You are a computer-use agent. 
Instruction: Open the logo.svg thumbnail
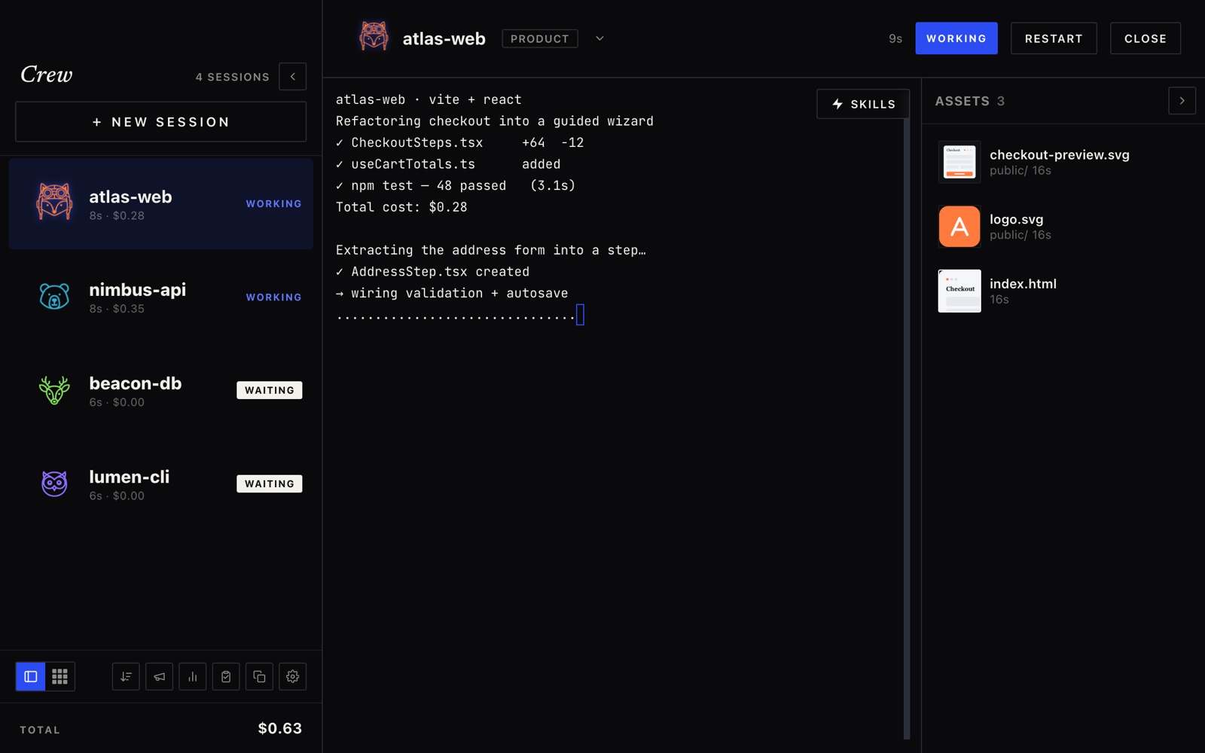(x=959, y=227)
